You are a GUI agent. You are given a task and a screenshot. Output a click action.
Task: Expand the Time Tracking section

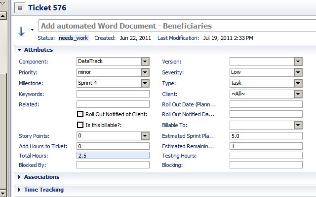click(x=19, y=190)
